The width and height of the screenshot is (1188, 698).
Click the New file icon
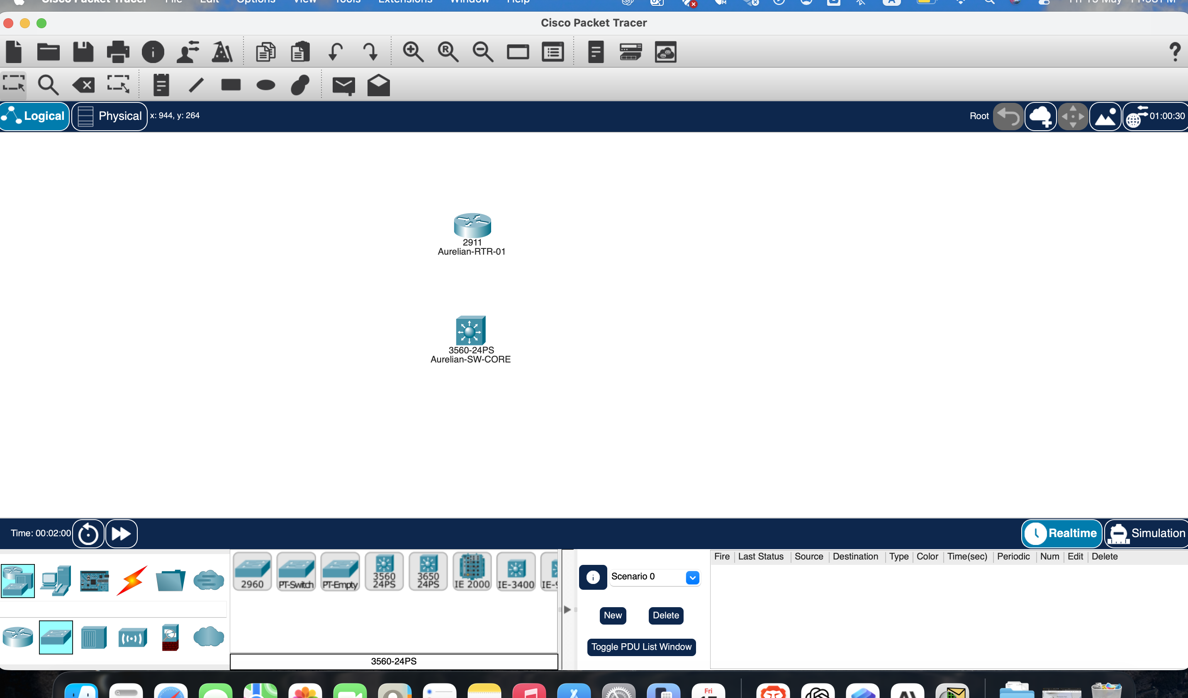pos(14,52)
